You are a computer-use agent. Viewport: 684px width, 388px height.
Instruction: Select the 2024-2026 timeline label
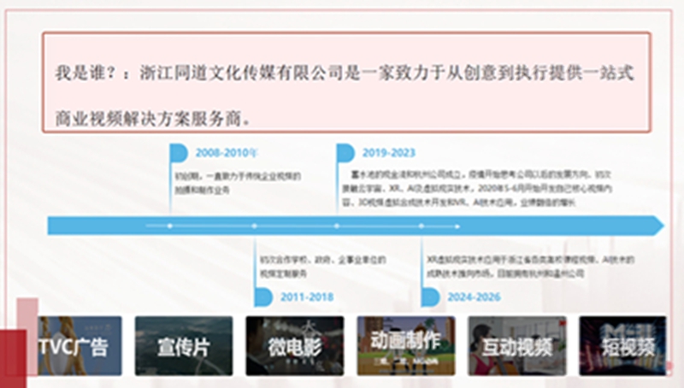pyautogui.click(x=475, y=297)
